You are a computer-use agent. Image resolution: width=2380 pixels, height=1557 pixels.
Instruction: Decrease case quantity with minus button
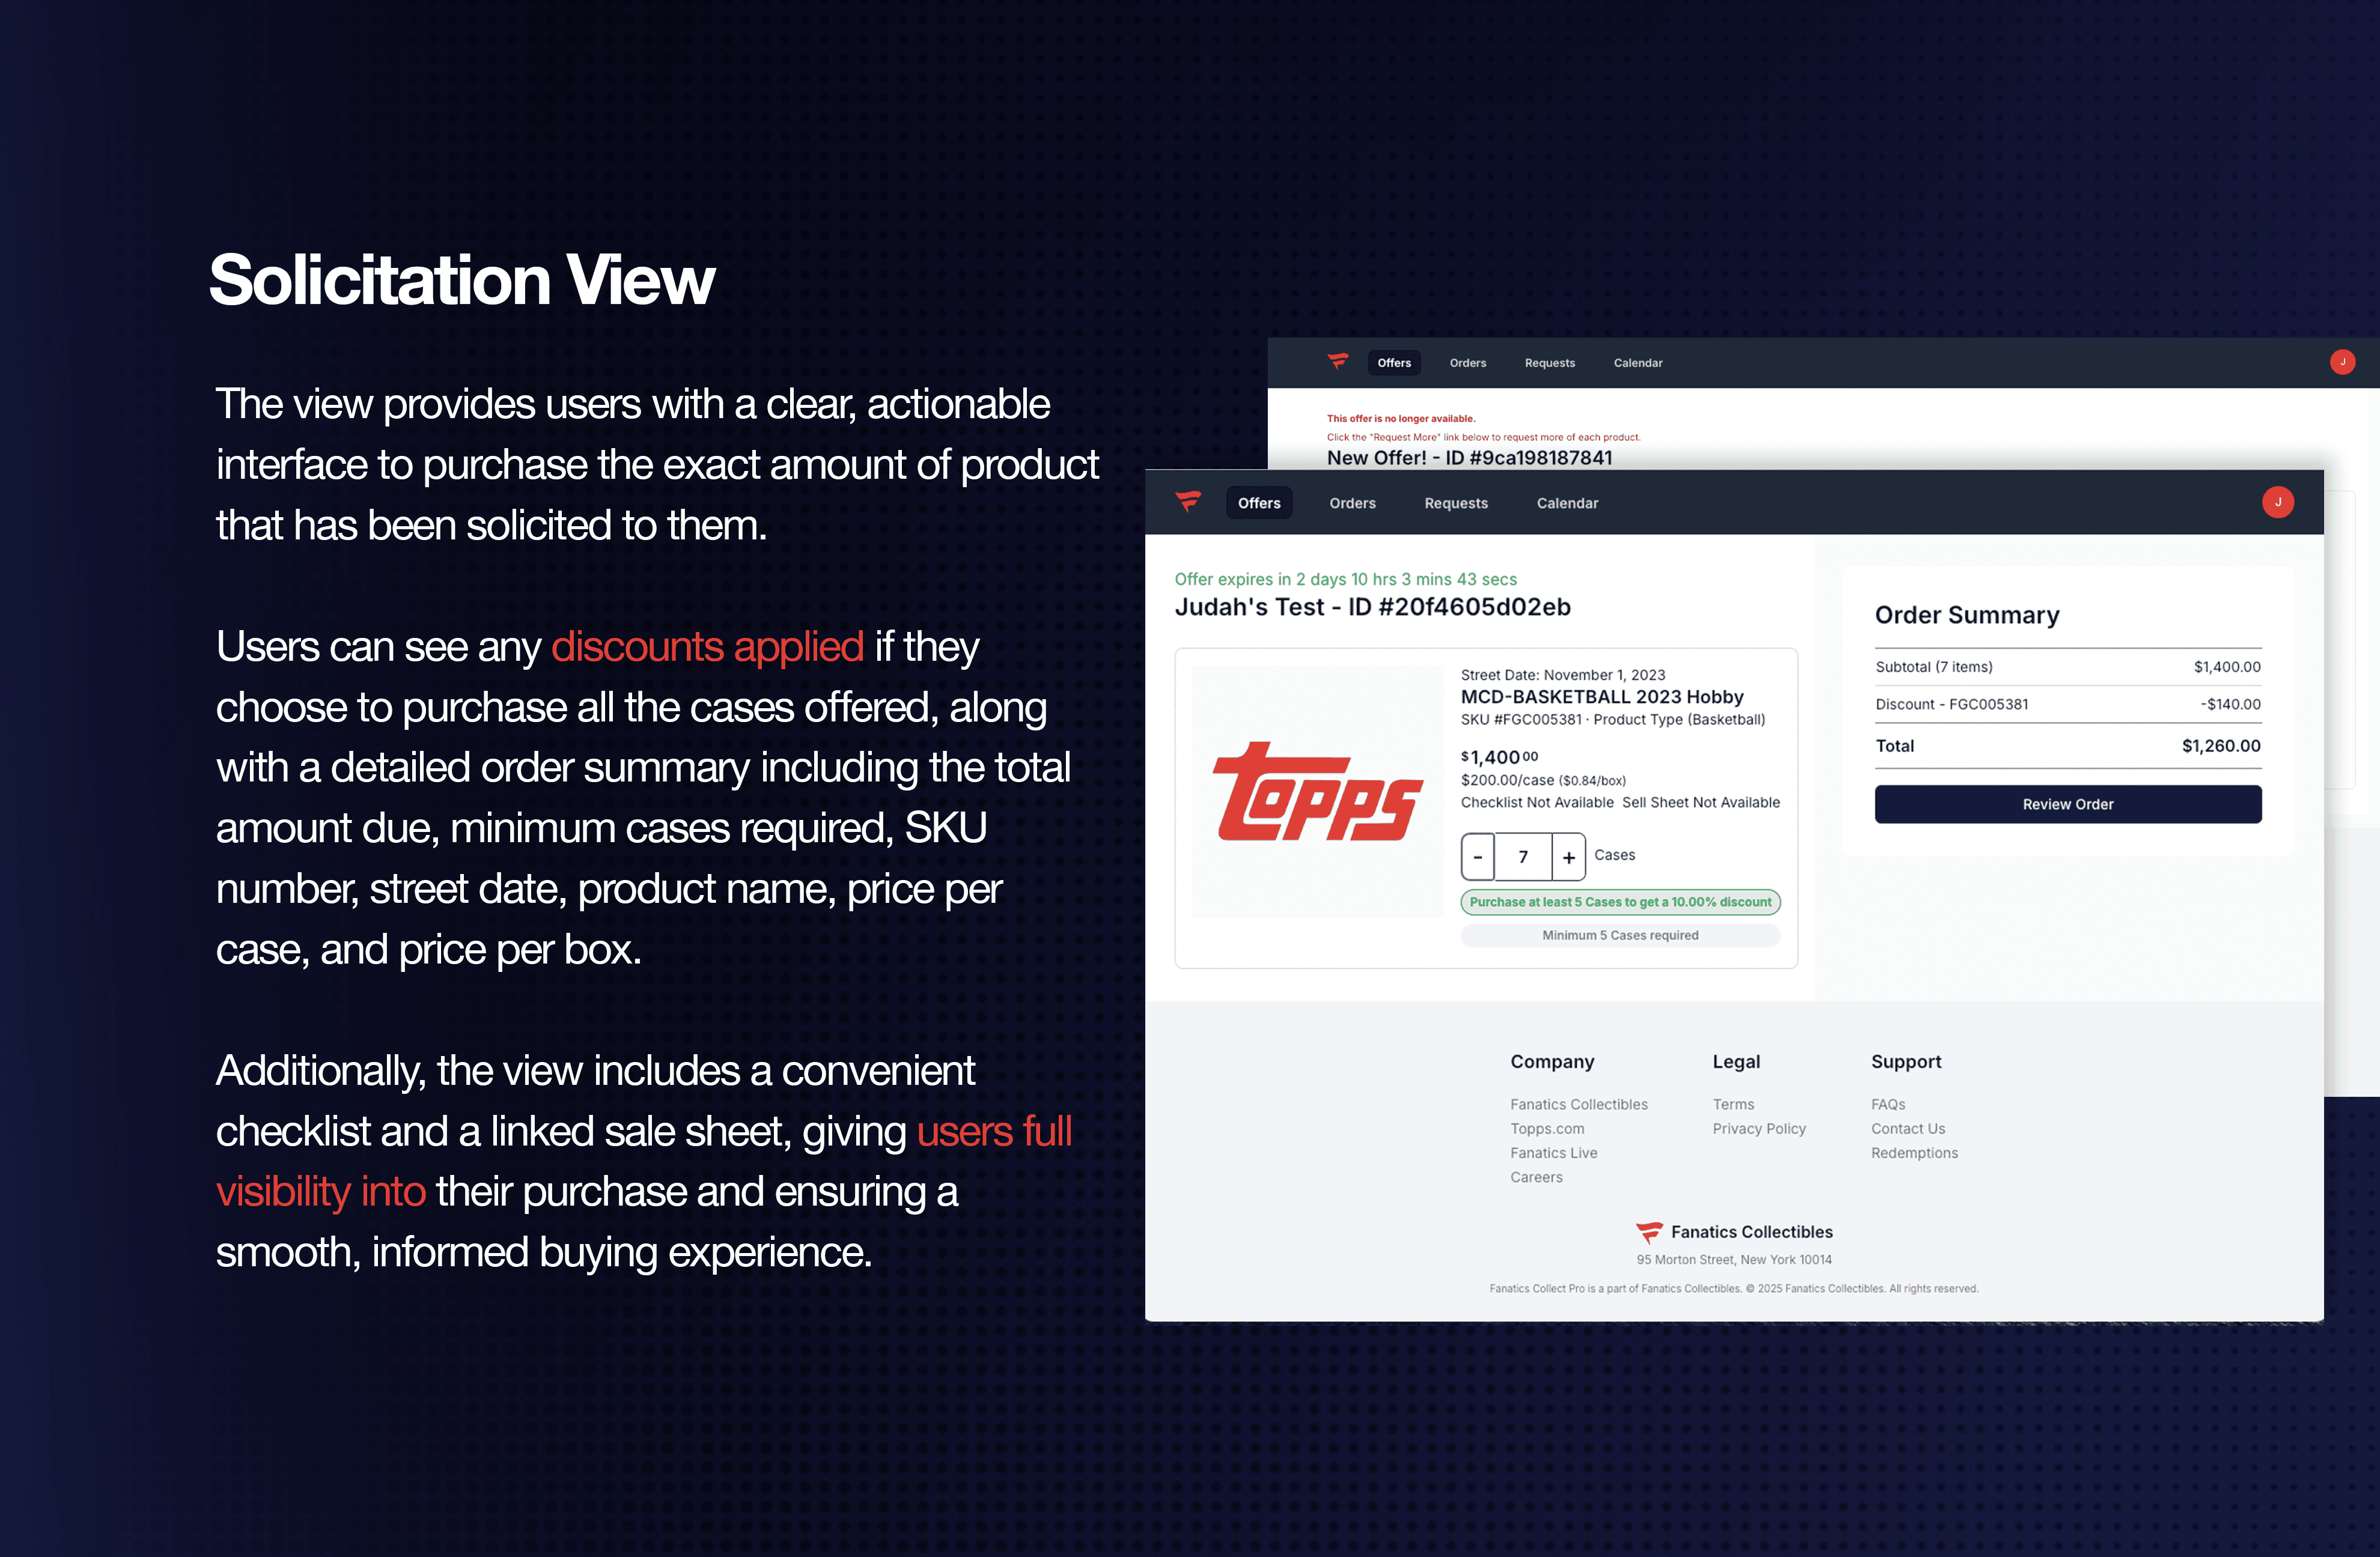[1478, 857]
